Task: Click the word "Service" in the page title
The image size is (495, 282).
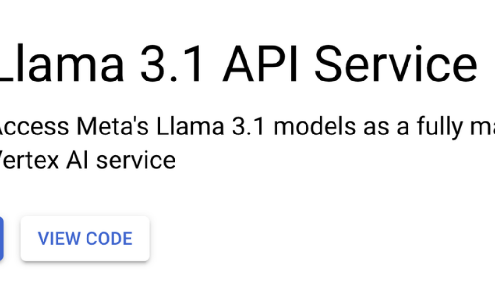Action: (397, 65)
